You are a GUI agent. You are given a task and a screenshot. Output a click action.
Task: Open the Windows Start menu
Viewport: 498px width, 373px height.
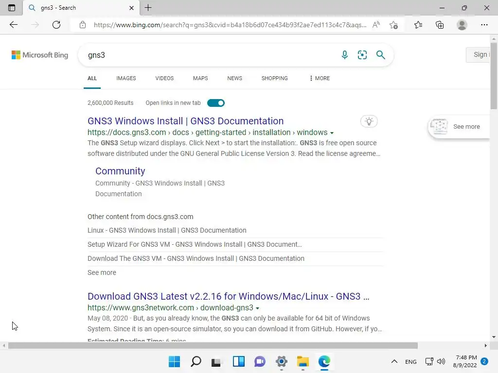tap(174, 361)
